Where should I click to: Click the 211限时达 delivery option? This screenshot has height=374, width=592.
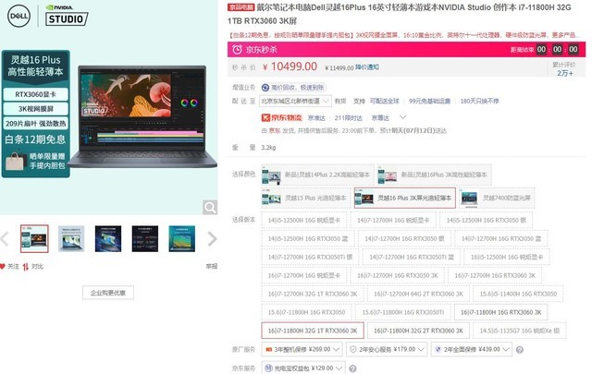pyautogui.click(x=348, y=118)
